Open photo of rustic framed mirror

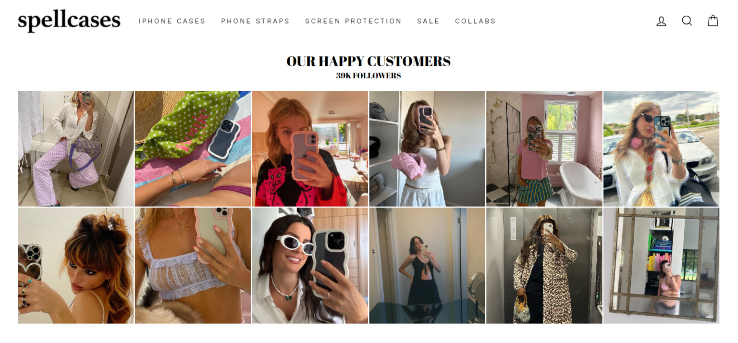[661, 266]
